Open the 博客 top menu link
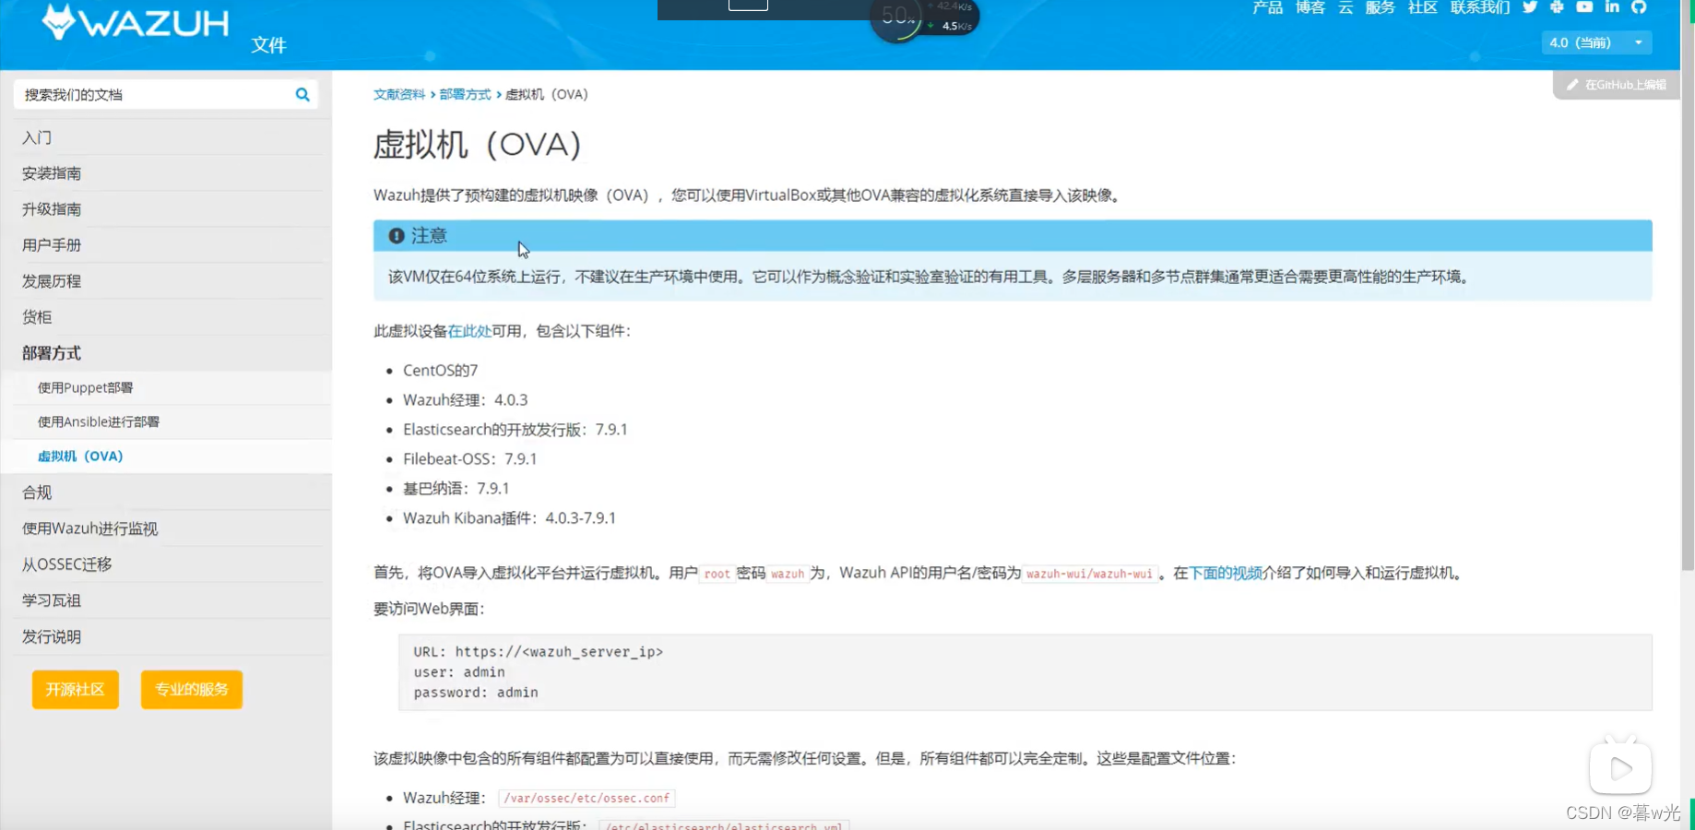The width and height of the screenshot is (1695, 830). click(1310, 7)
